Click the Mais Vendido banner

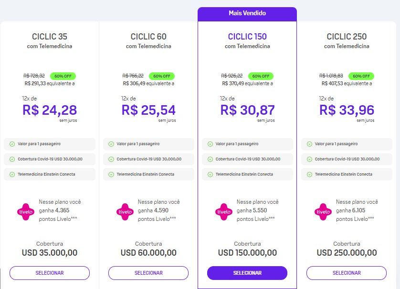pyautogui.click(x=247, y=14)
